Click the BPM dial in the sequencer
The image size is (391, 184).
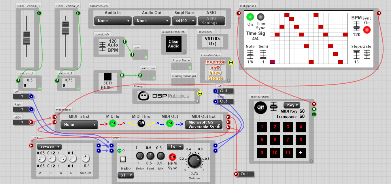(x=357, y=26)
